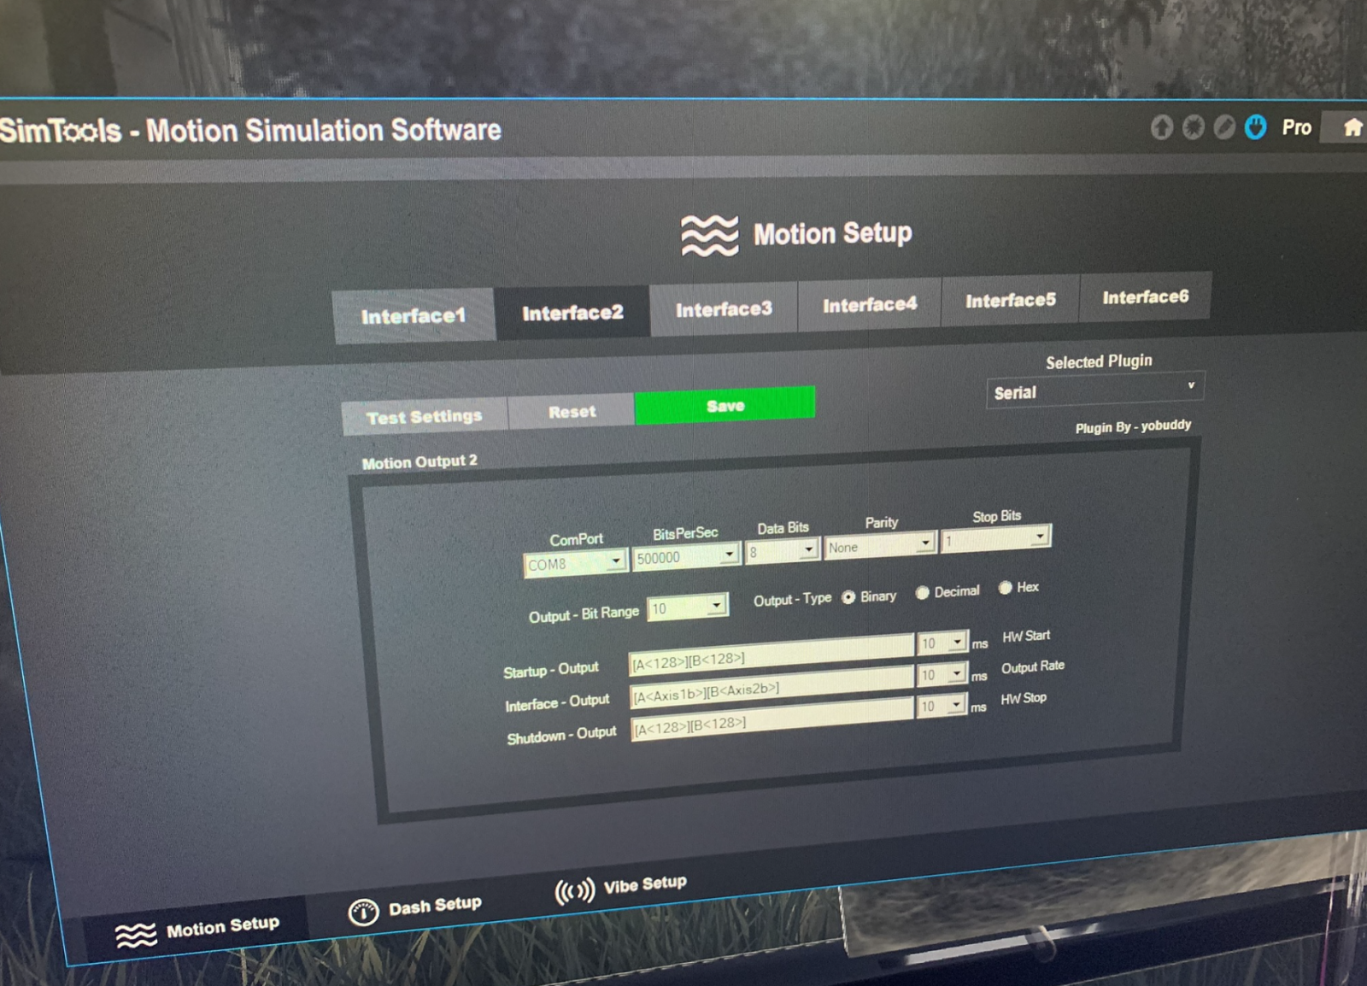
Task: Click the Pro label in header
Action: 1296,127
